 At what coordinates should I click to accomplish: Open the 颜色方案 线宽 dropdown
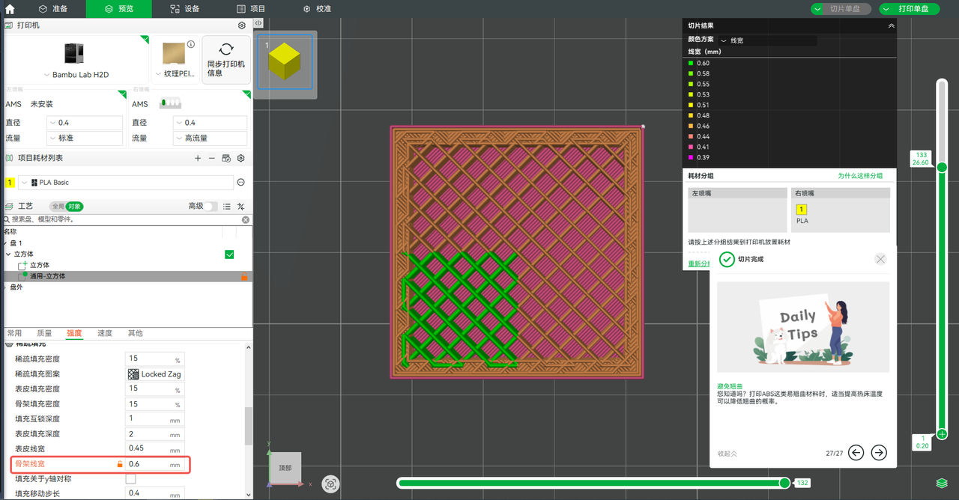click(x=766, y=40)
